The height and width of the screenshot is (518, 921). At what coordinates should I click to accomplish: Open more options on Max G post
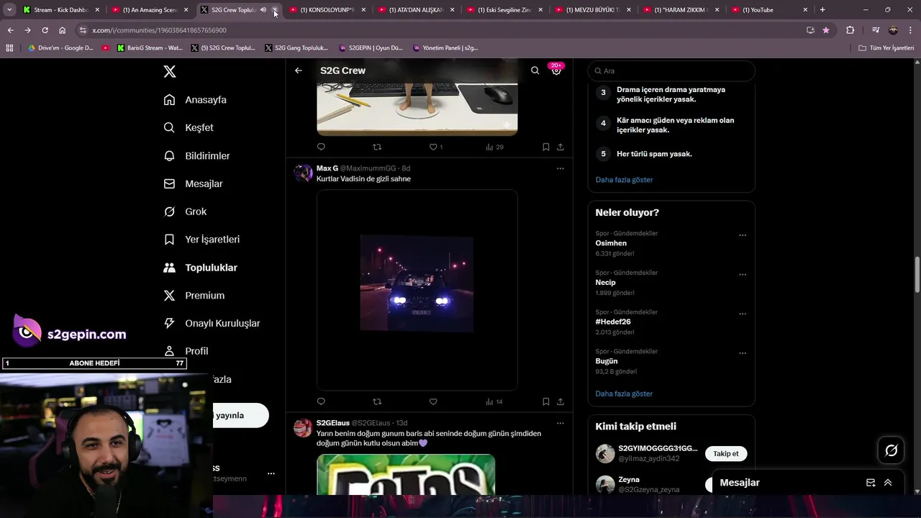click(x=561, y=168)
